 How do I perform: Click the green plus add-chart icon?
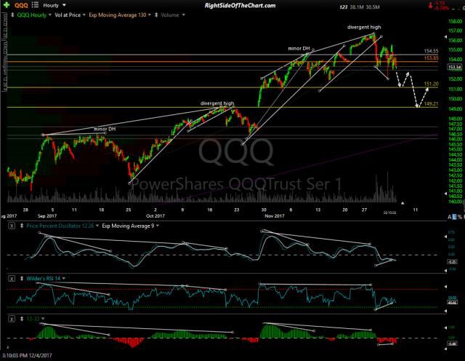[7, 5]
